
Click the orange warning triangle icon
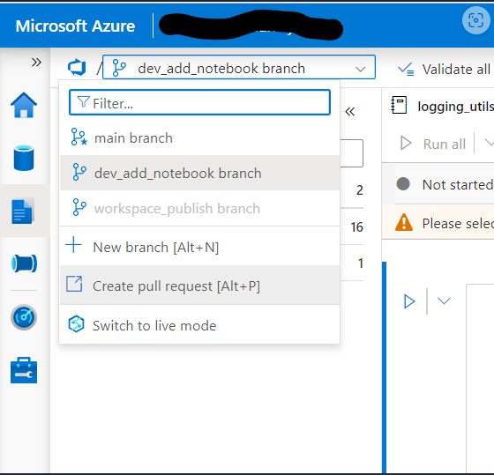[x=404, y=222]
